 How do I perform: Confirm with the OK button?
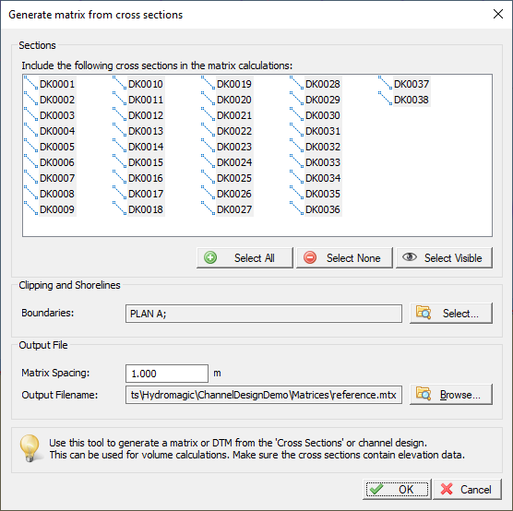click(x=397, y=489)
